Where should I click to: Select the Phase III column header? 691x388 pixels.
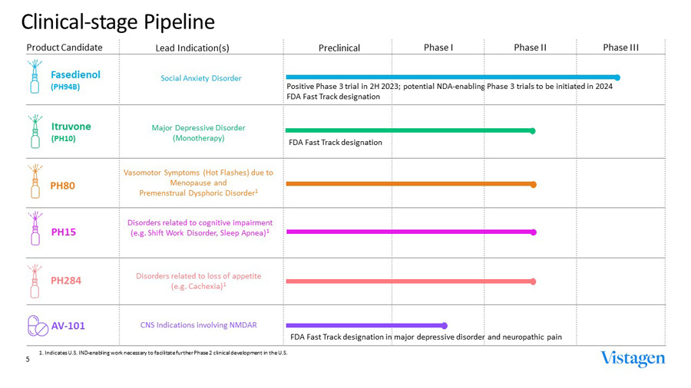pyautogui.click(x=620, y=48)
